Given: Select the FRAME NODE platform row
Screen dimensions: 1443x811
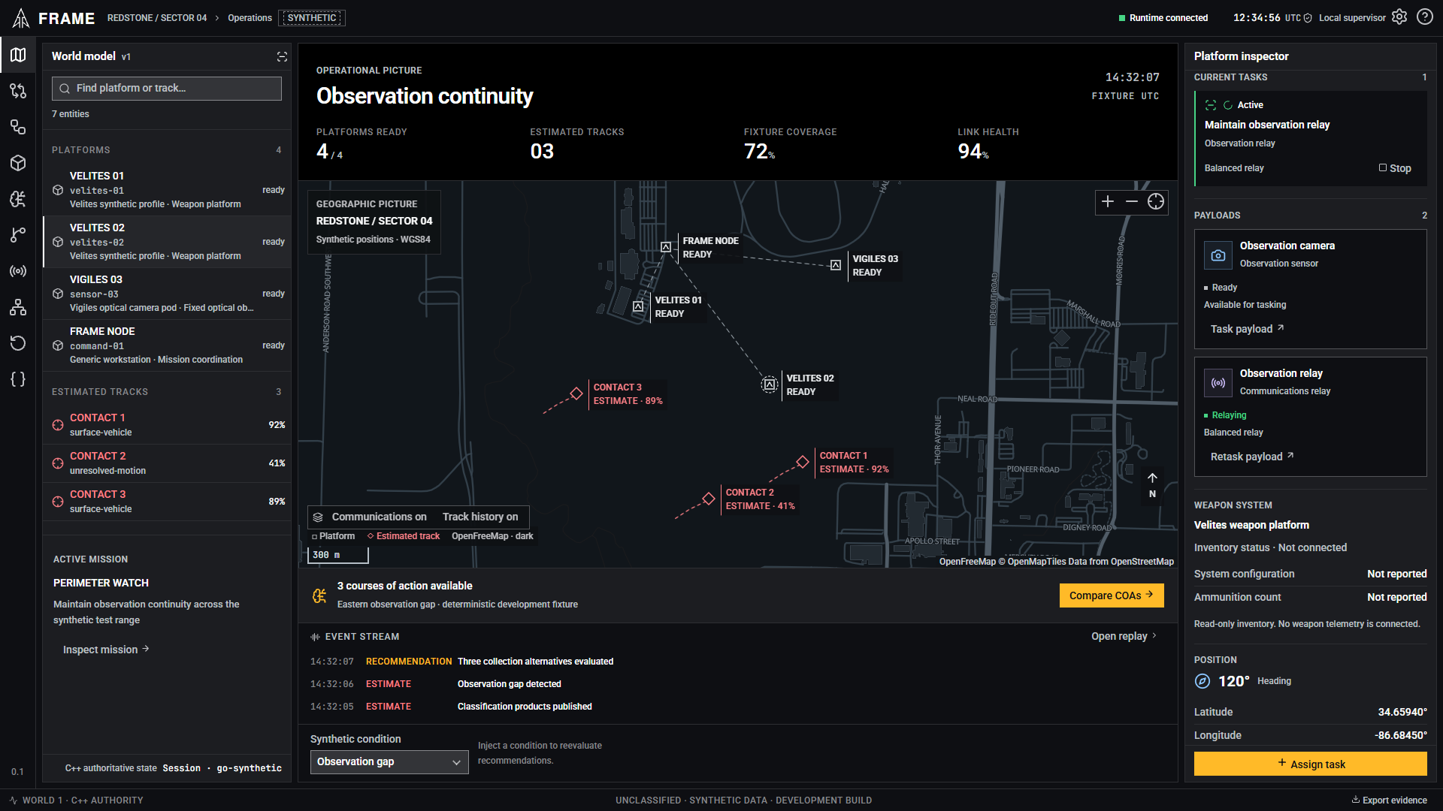Looking at the screenshot, I should (167, 345).
